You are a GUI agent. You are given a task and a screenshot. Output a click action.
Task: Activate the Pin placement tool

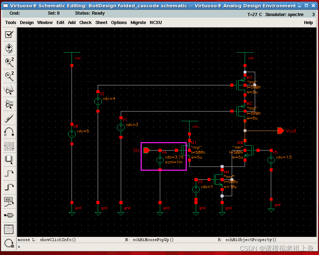pyautogui.click(x=9, y=215)
